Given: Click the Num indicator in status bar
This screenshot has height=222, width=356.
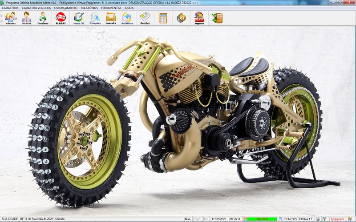Looking at the screenshot, I should pos(187,219).
